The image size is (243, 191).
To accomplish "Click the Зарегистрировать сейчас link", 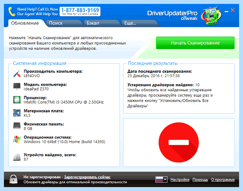I will point(87,177).
